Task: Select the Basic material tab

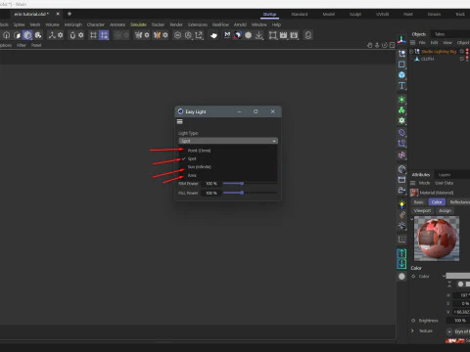Action: pyautogui.click(x=418, y=202)
